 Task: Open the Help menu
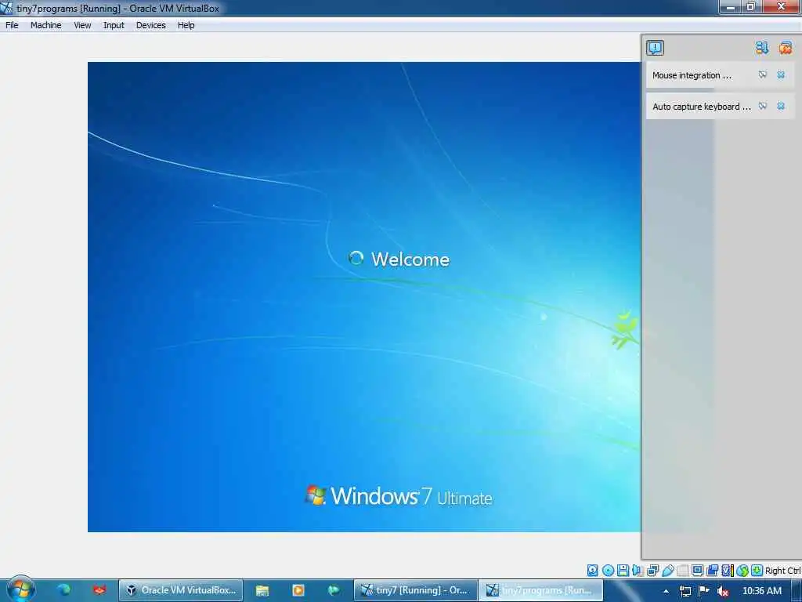pyautogui.click(x=186, y=25)
